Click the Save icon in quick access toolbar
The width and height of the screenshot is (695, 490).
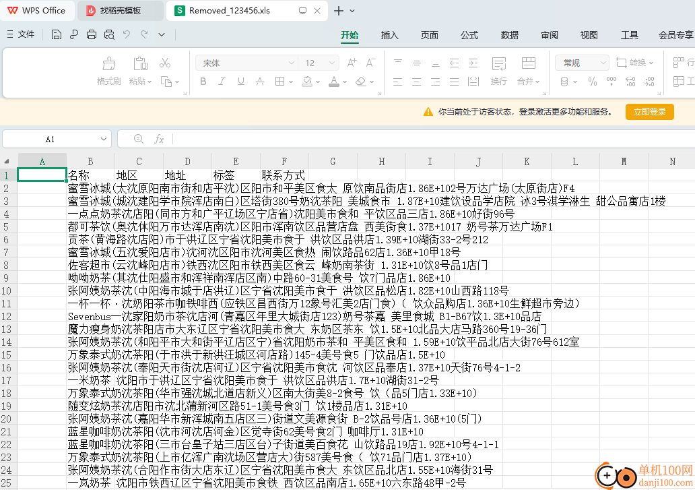[57, 34]
